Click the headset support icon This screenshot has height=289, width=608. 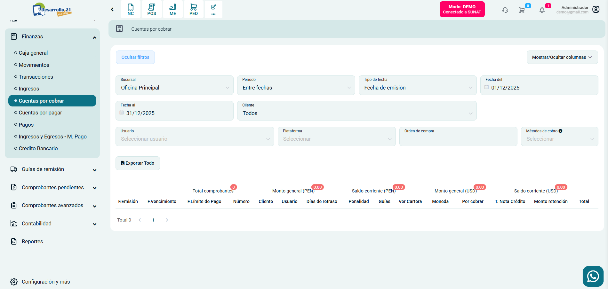point(505,10)
